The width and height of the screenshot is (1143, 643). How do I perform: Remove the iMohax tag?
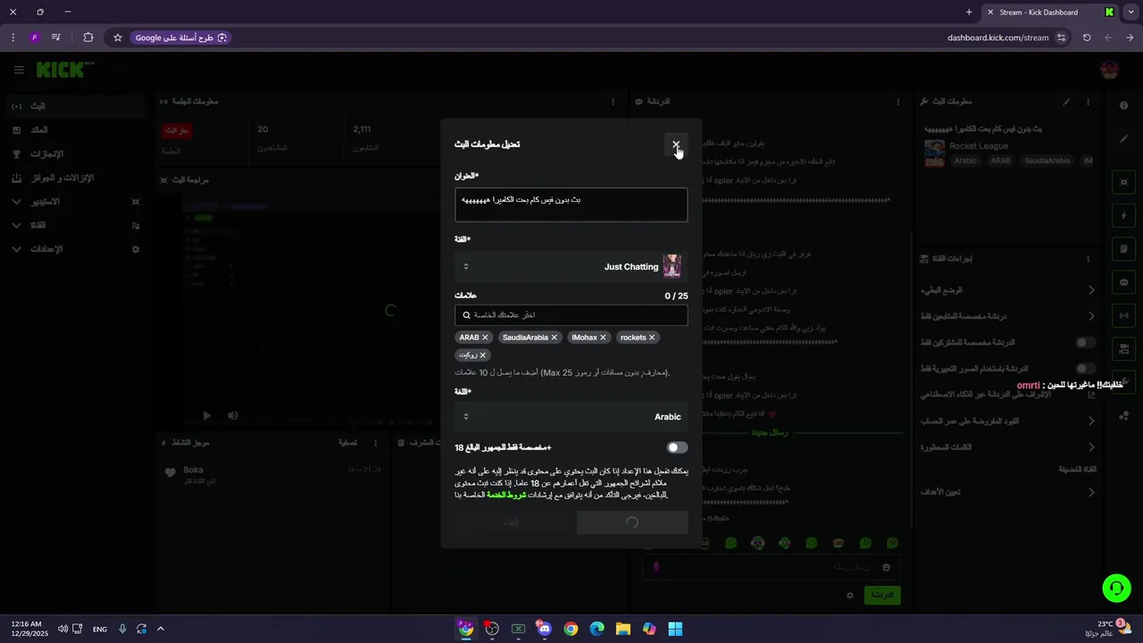[603, 338]
